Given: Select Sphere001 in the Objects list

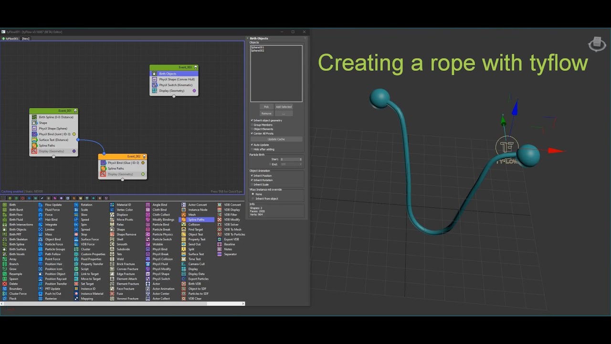Looking at the screenshot, I should 257,47.
